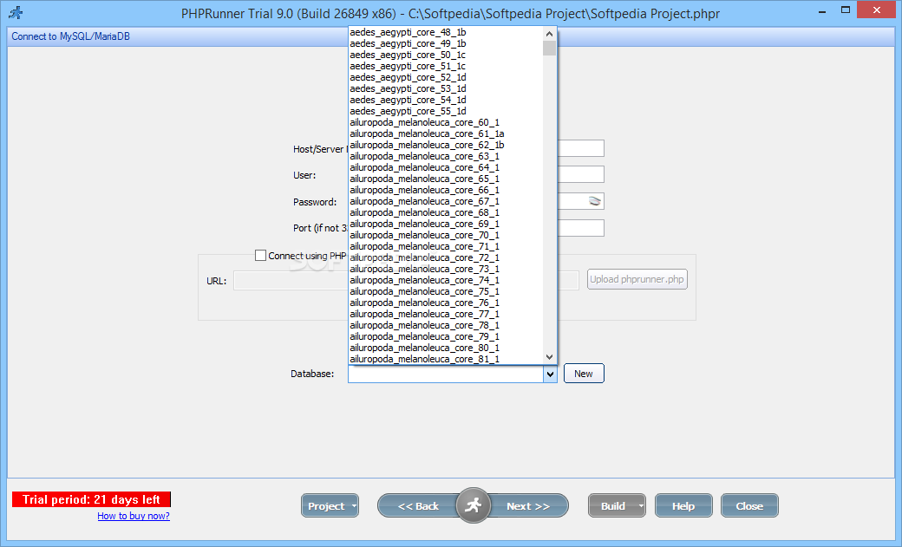Select ailuropoda_melanoleuca_core_80_1

(x=445, y=348)
